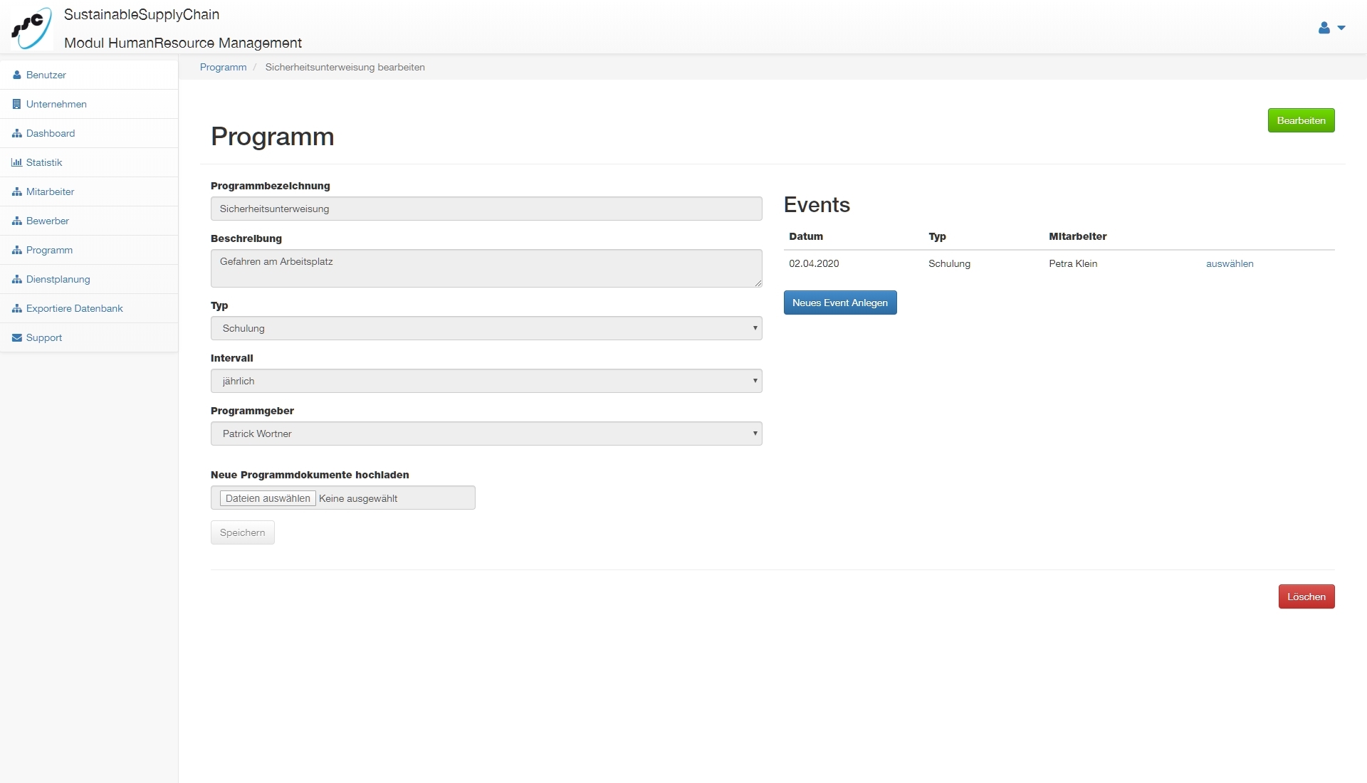Click the Support envelope icon
The width and height of the screenshot is (1367, 783).
17,337
